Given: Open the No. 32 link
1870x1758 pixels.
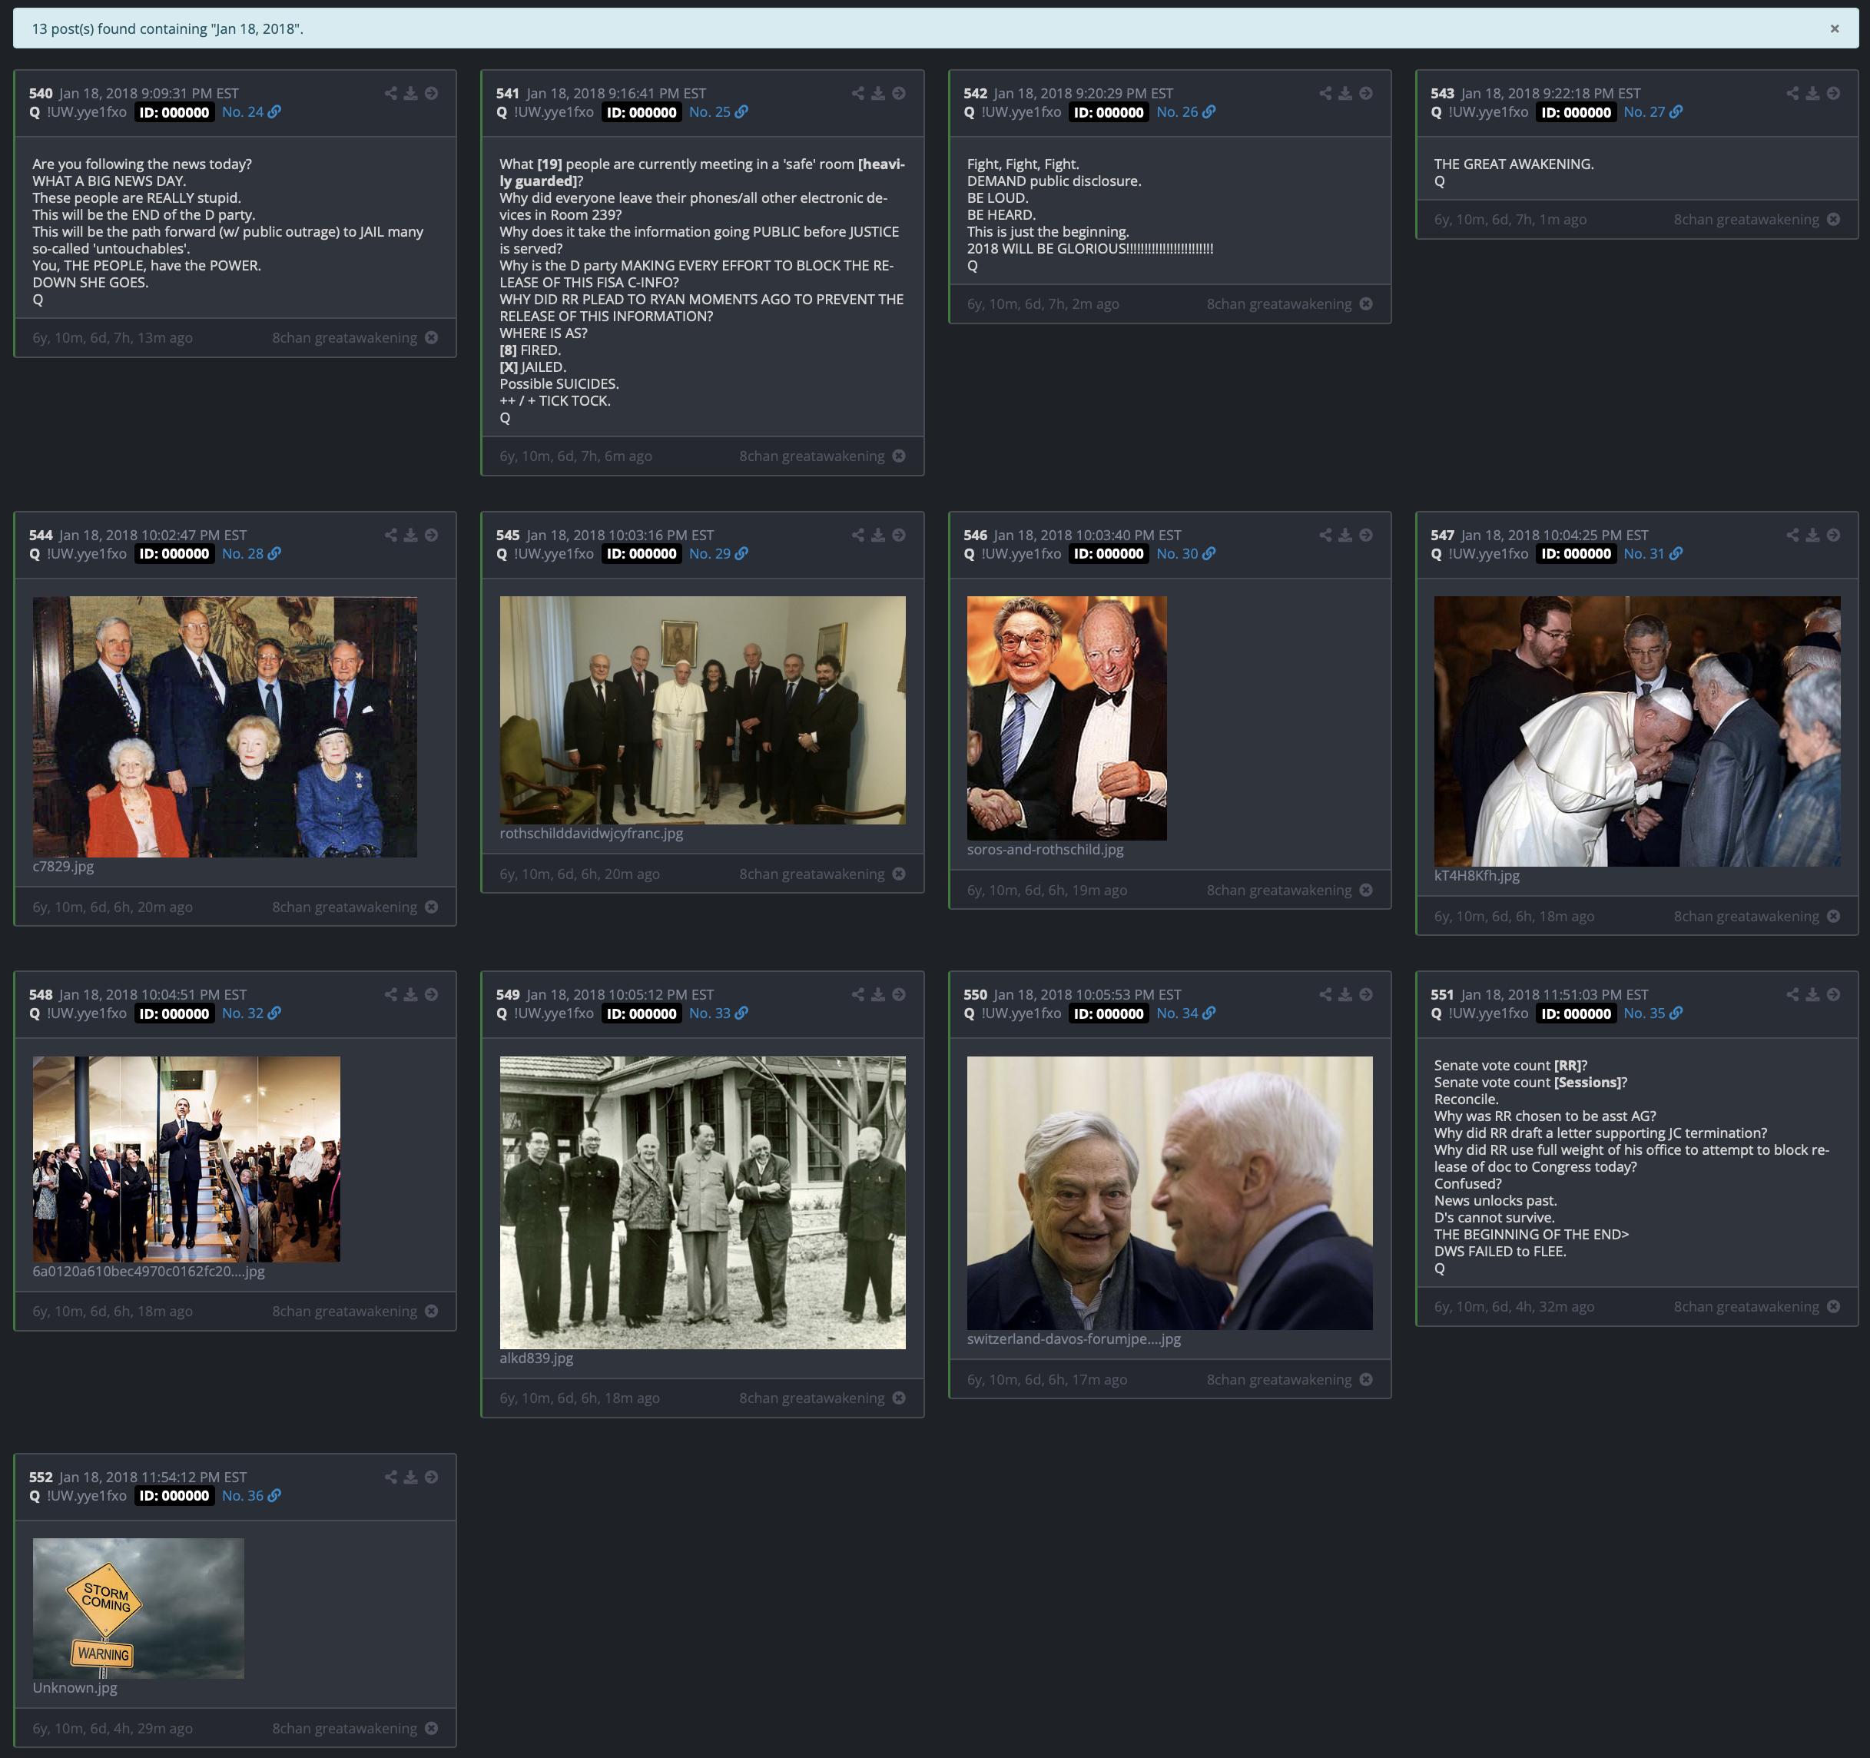Looking at the screenshot, I should [x=251, y=1013].
